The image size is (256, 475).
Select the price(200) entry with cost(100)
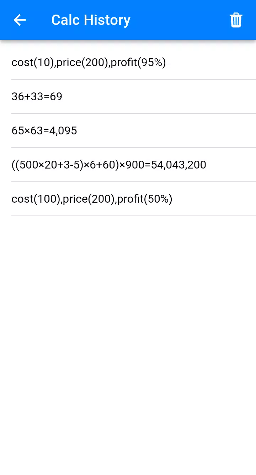(92, 199)
